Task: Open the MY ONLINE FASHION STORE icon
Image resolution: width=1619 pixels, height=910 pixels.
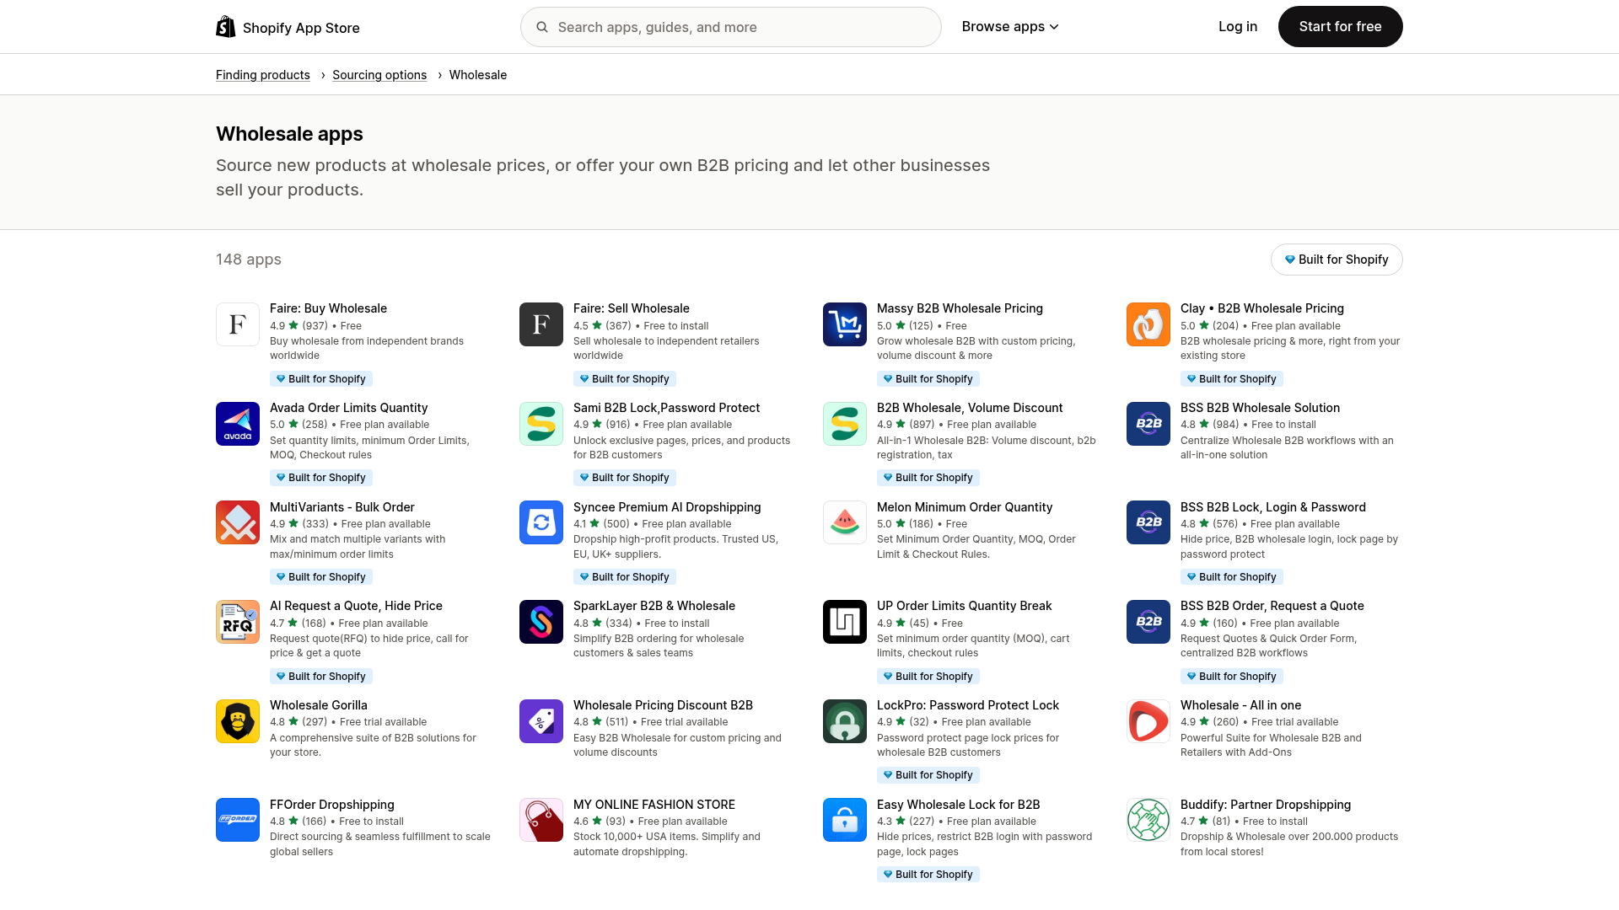Action: click(x=541, y=820)
